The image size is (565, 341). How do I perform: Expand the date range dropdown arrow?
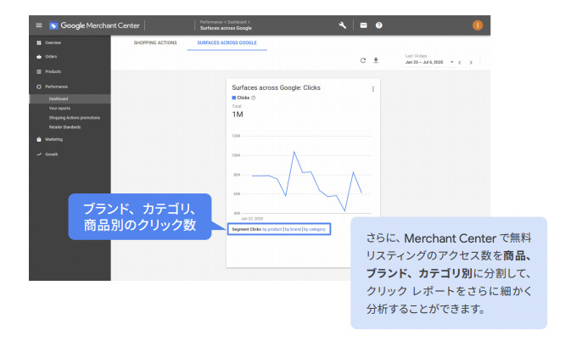tap(451, 62)
